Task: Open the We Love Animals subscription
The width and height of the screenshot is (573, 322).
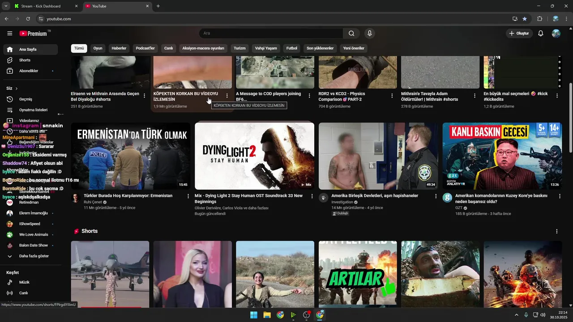Action: 30,234
